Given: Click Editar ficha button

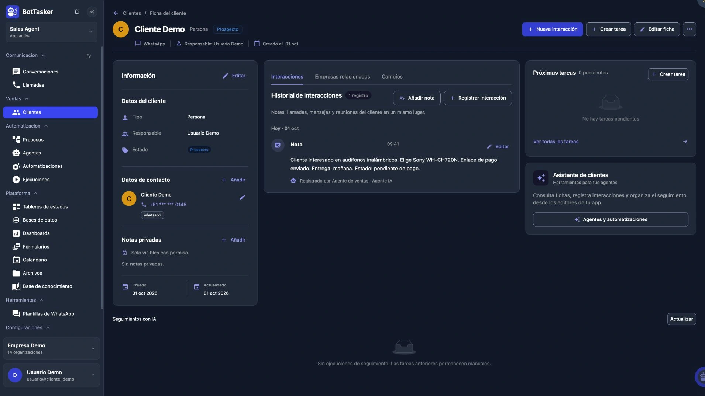Looking at the screenshot, I should click(657, 29).
